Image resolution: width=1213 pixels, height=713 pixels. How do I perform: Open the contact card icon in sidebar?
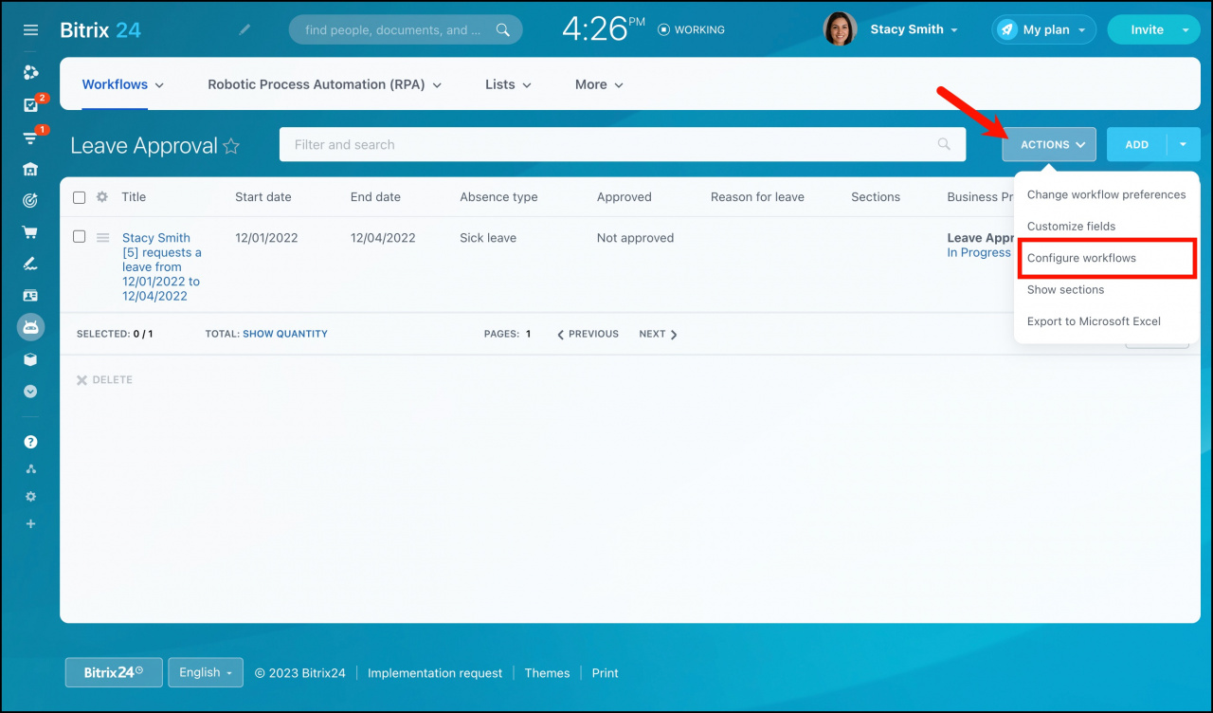pyautogui.click(x=30, y=296)
